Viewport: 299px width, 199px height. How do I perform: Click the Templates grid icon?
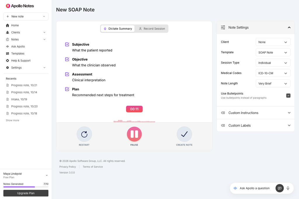coord(7,53)
